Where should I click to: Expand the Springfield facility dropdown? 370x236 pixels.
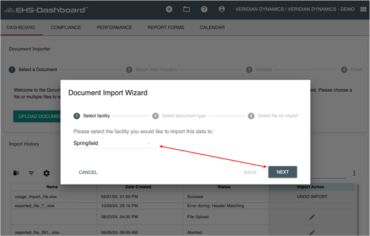149,143
